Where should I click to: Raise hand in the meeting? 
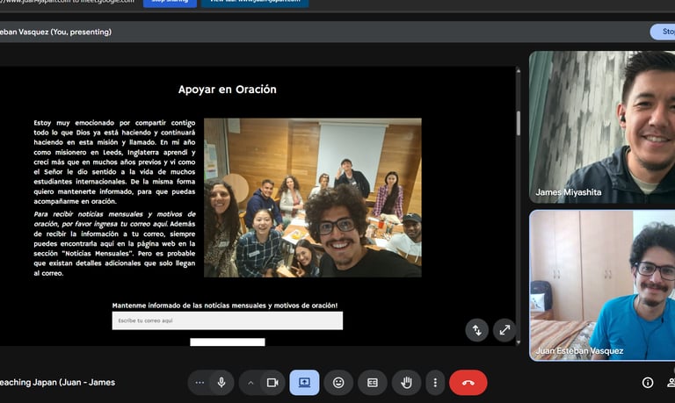(406, 382)
